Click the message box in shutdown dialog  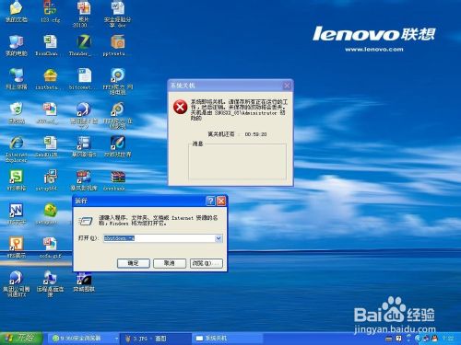coord(237,162)
